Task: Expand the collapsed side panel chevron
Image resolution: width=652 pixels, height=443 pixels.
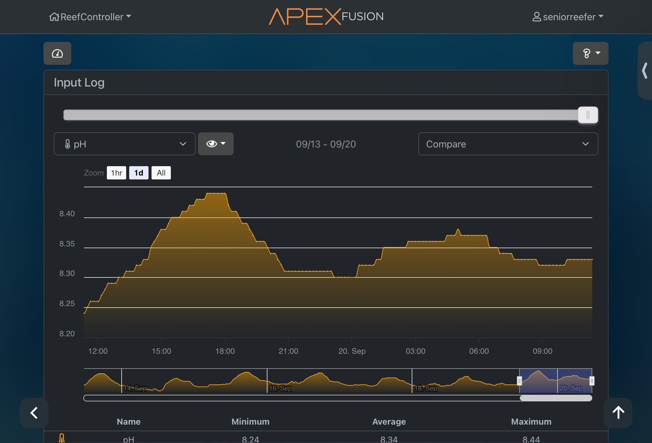Action: (645, 71)
